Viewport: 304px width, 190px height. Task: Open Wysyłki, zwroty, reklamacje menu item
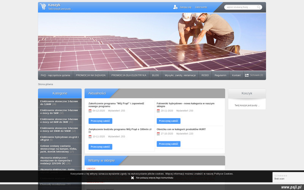pos(180,75)
